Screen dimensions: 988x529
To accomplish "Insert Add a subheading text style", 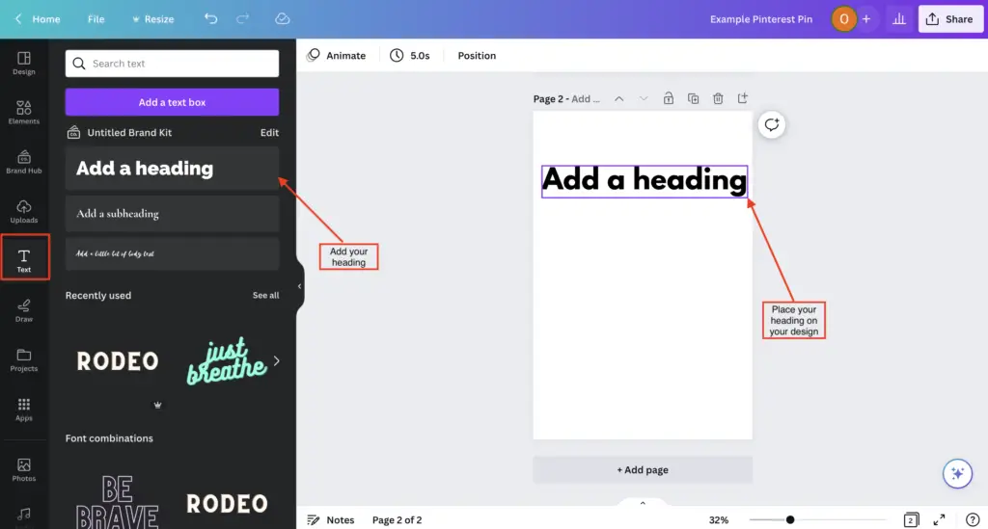I will pos(172,213).
